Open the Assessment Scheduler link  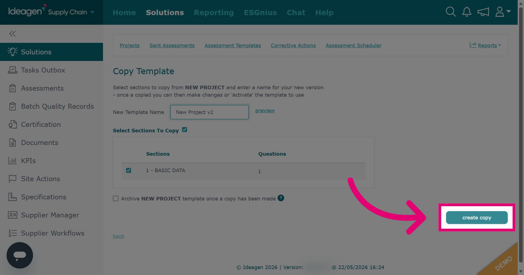pos(353,46)
